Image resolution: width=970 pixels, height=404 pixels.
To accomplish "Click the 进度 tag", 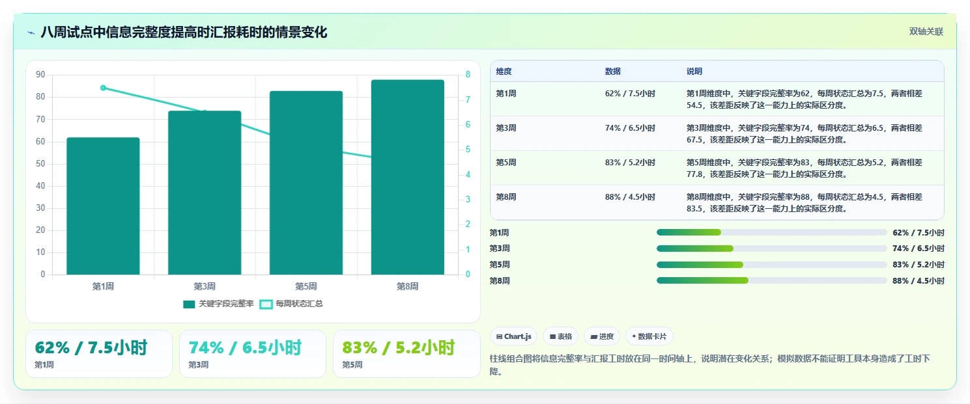I will coord(602,336).
